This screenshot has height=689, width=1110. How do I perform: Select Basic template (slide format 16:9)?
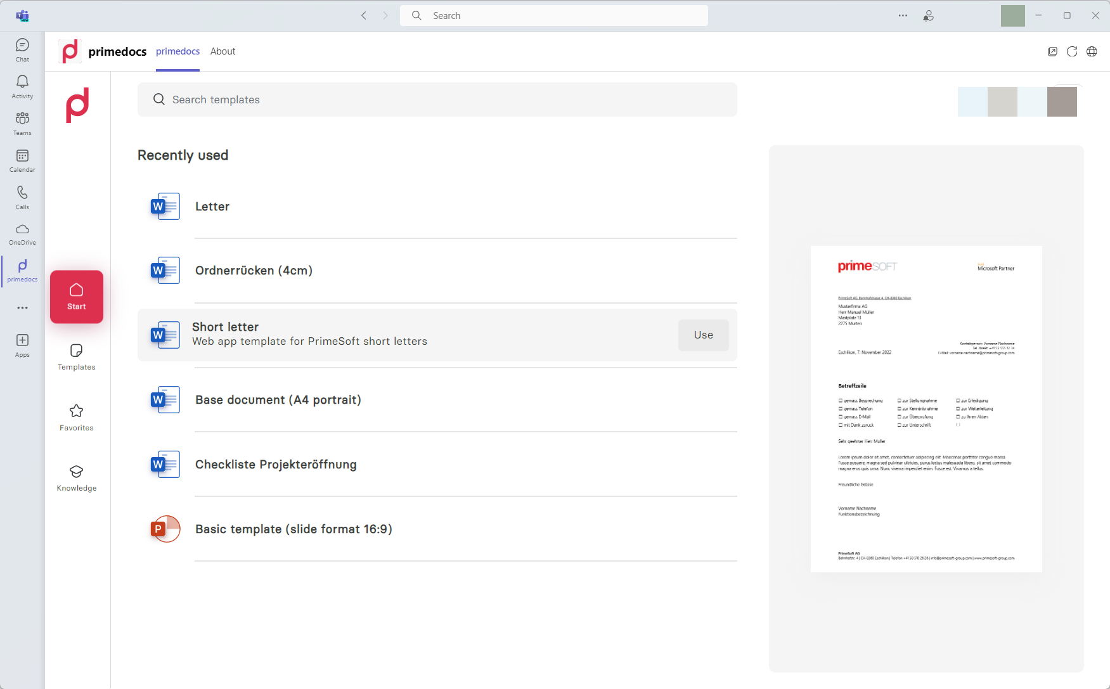(437, 529)
